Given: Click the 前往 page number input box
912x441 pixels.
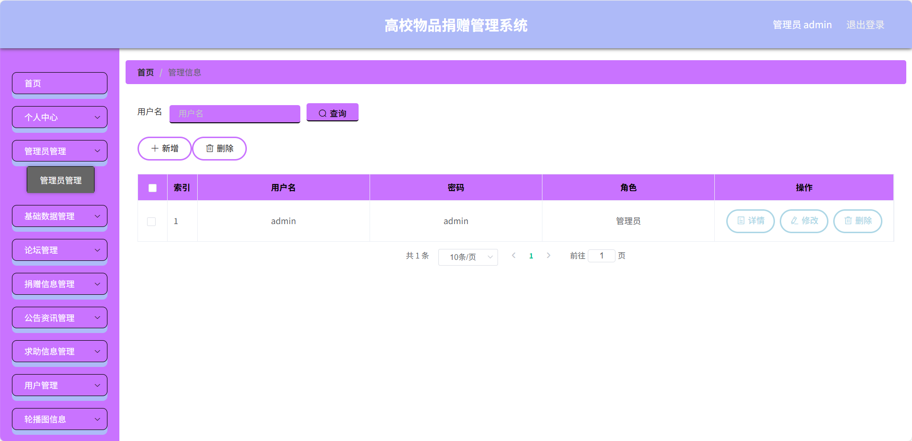Looking at the screenshot, I should tap(602, 256).
